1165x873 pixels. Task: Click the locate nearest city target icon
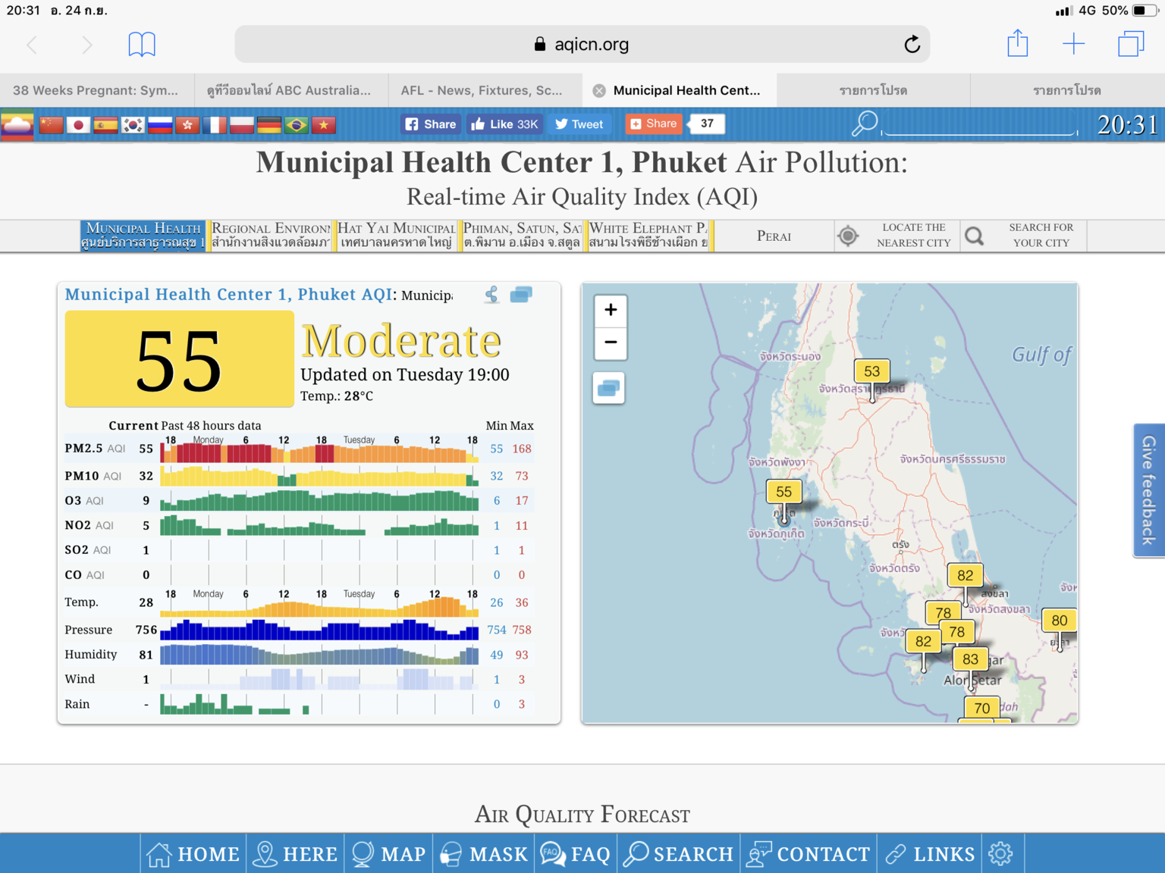(x=848, y=236)
